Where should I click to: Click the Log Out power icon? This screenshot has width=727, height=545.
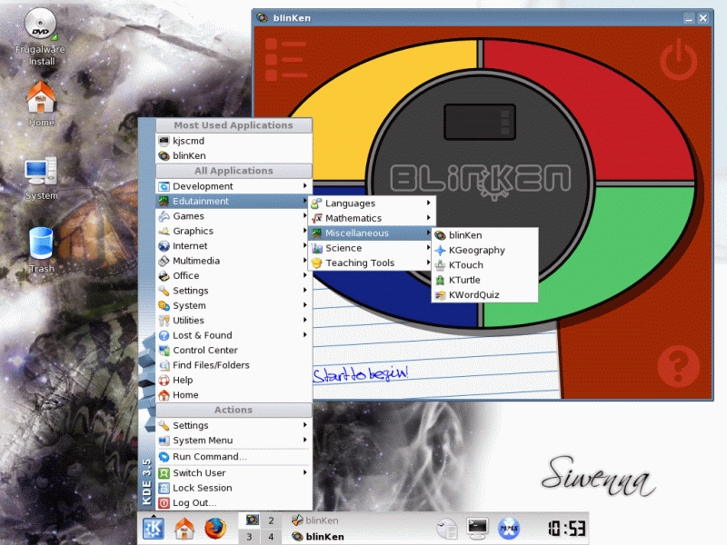coord(164,503)
